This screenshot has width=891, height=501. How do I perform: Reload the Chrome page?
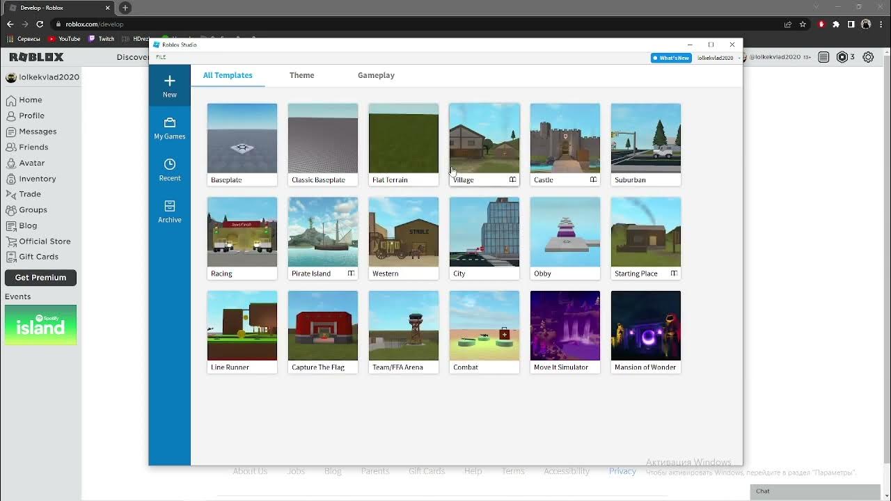[x=40, y=24]
